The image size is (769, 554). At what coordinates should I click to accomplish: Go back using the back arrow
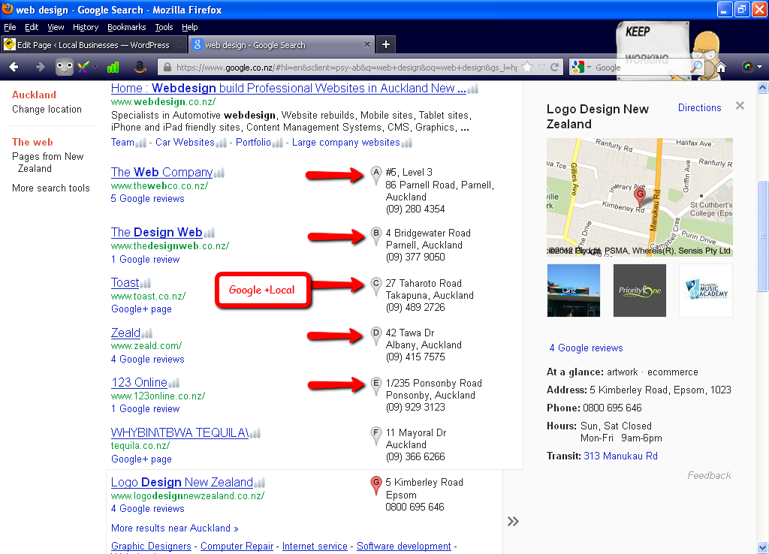(x=14, y=67)
